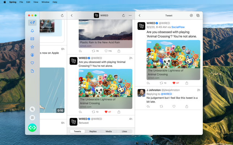Open the star icon in sidebar
This screenshot has width=233, height=145.
pos(32,47)
